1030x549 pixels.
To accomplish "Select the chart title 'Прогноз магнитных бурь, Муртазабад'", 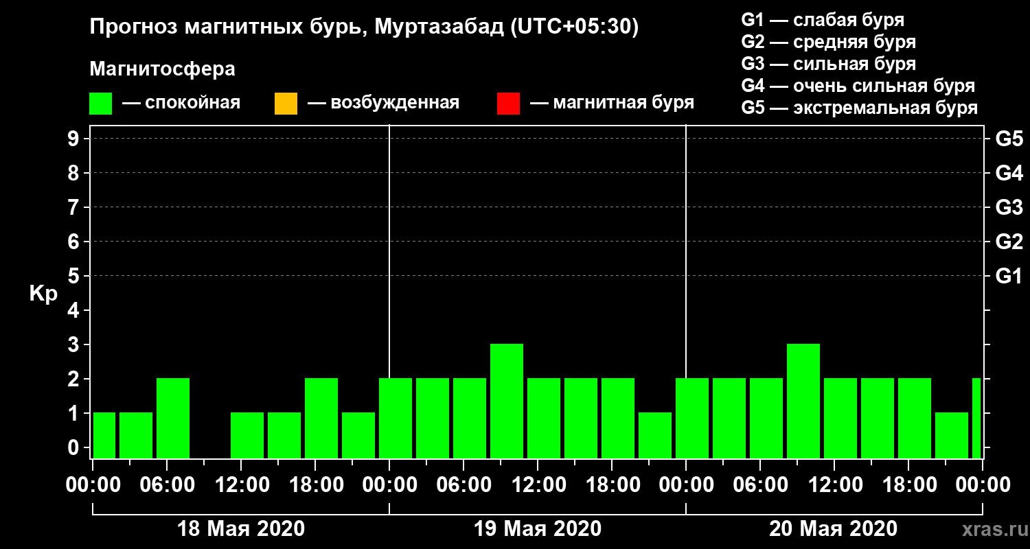I will 297,27.
